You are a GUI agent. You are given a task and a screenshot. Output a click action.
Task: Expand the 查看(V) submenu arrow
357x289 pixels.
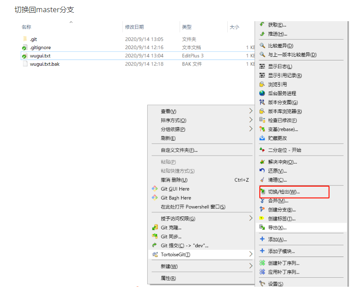click(251, 111)
